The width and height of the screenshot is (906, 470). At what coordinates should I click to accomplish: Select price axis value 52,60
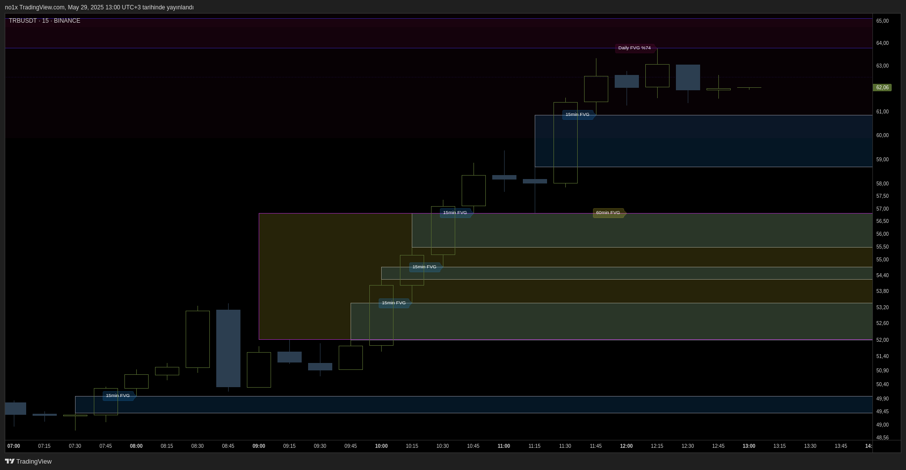pos(882,323)
